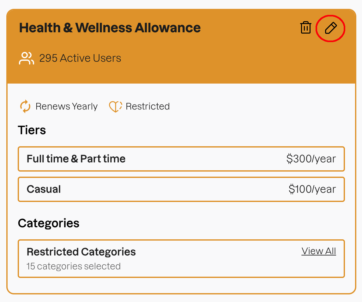Click the $100/year amount
Viewport: 362px width, 302px height.
312,189
